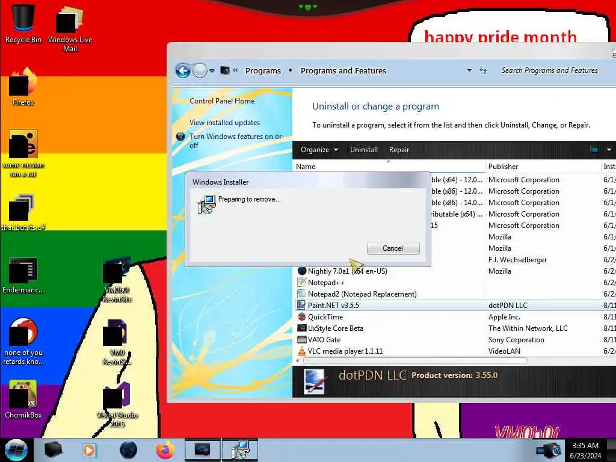616x462 pixels.
Task: Click Programs and Features breadcrumb
Action: pos(343,71)
